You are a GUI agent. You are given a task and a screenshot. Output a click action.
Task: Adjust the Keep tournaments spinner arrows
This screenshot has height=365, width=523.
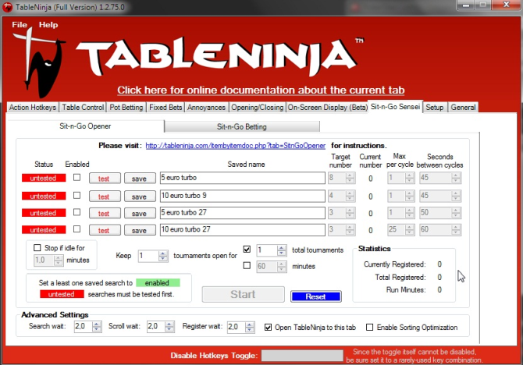tap(163, 256)
